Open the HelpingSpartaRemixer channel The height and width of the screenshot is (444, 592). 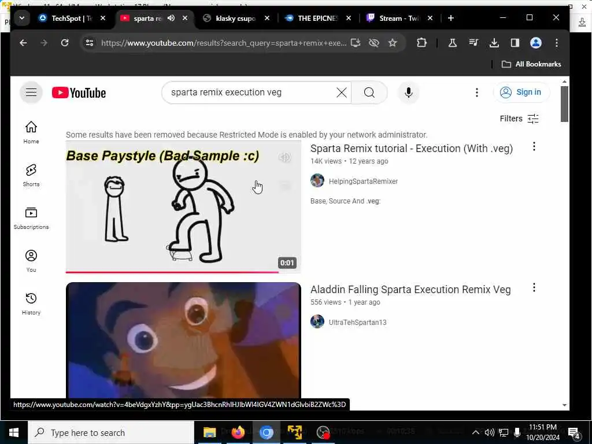pyautogui.click(x=363, y=181)
